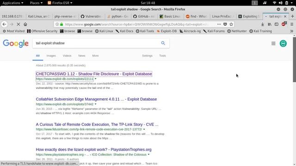This screenshot has width=296, height=166.
Task: Open the Kali Training bookmark
Action: (x=261, y=31)
